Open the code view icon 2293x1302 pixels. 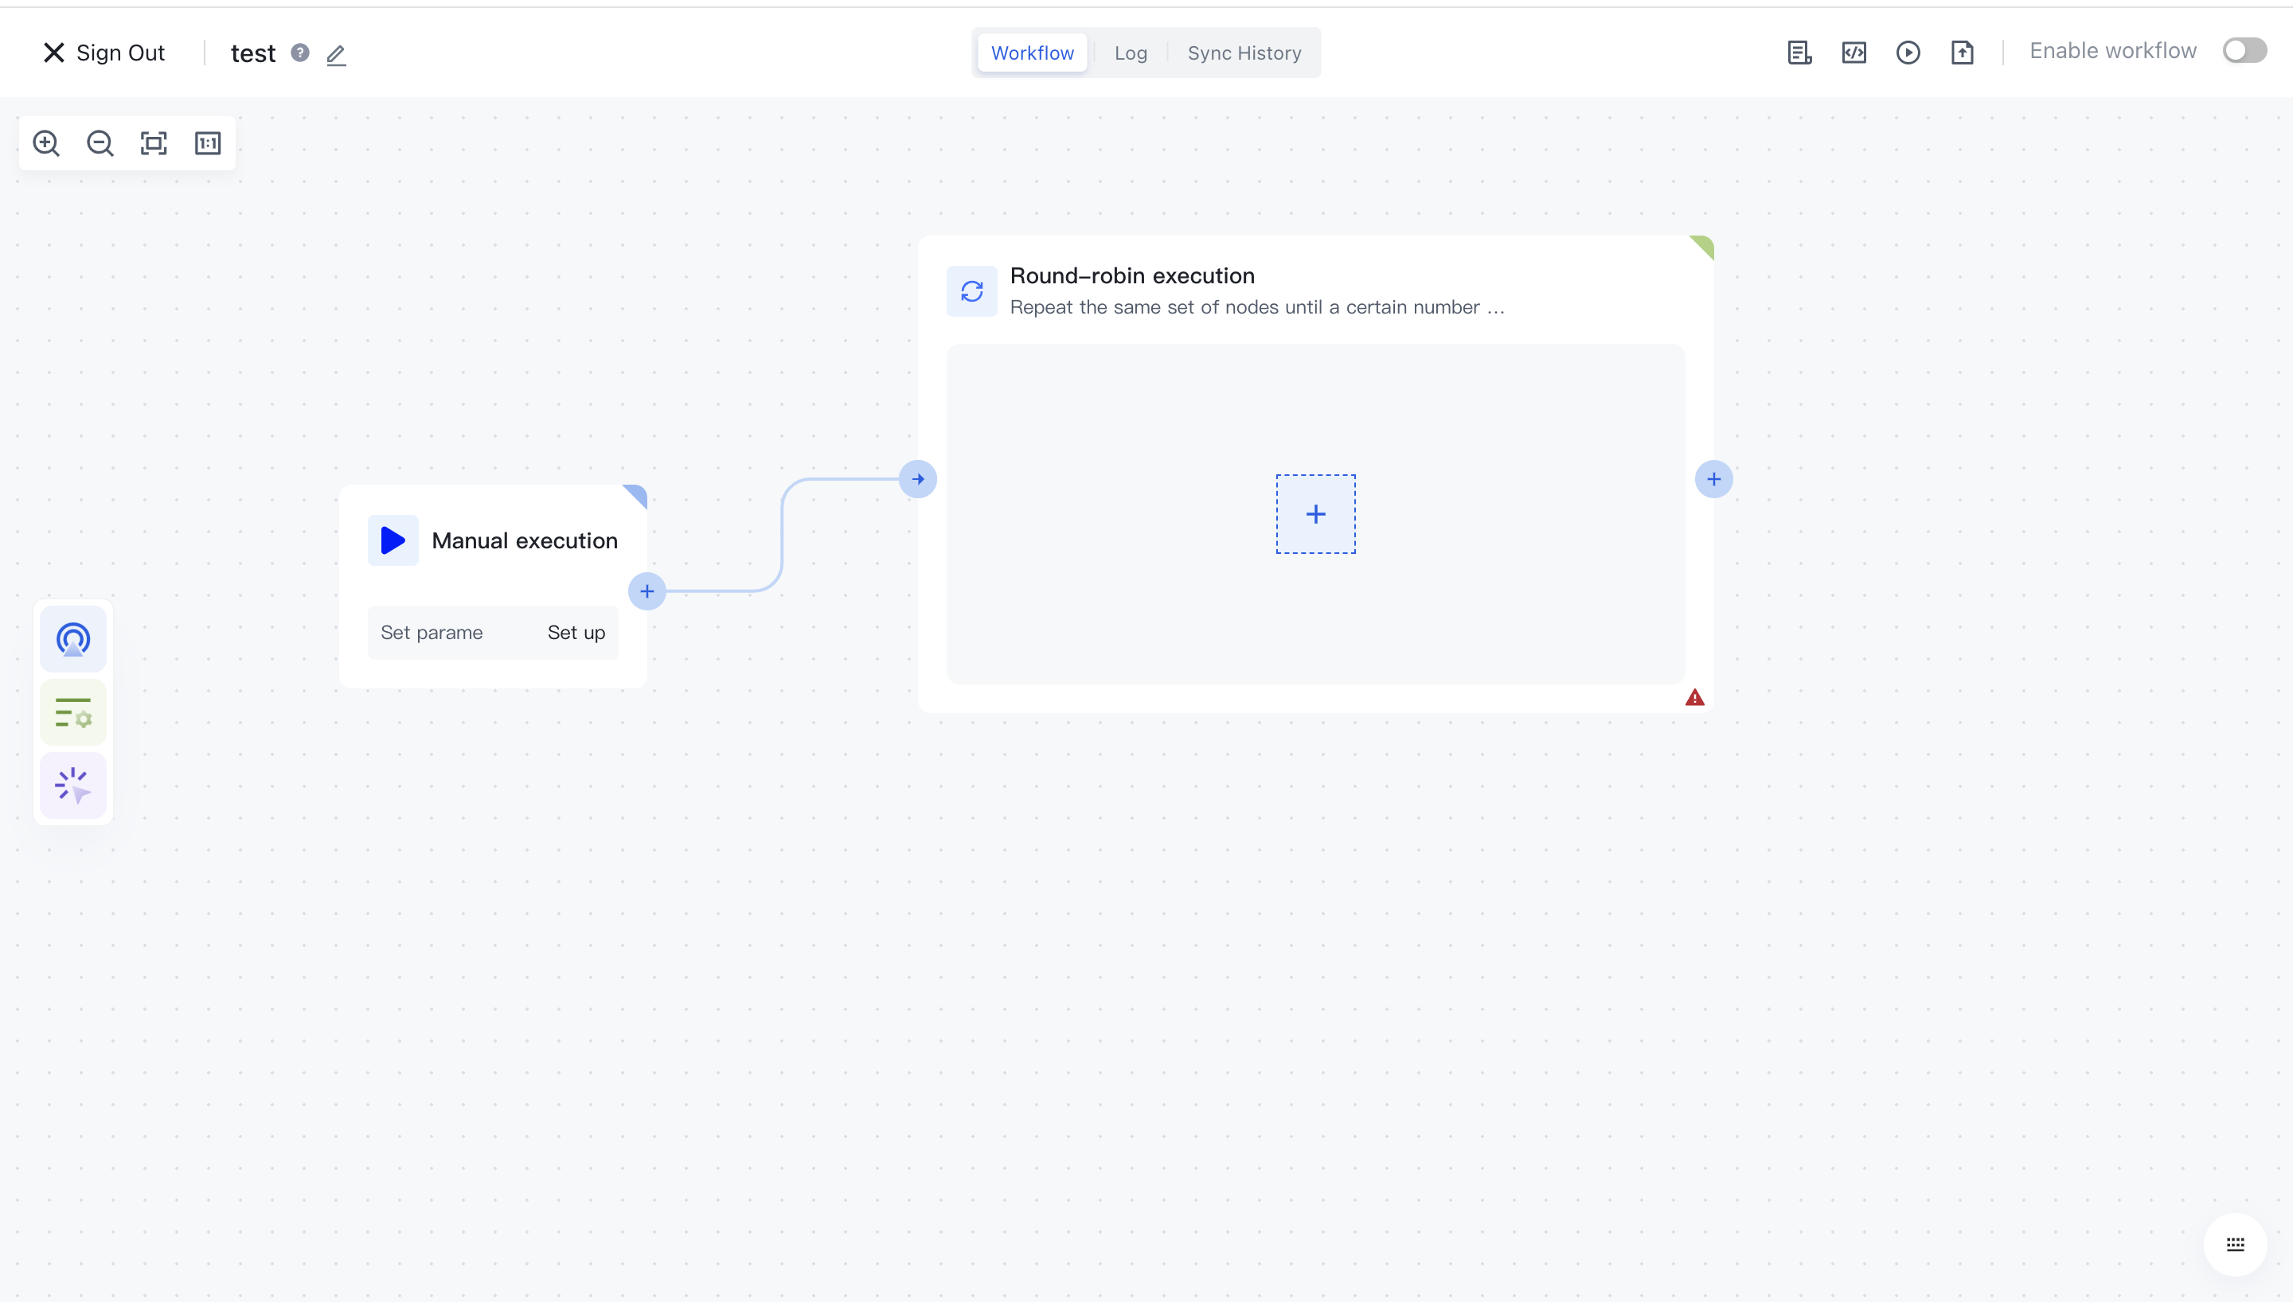point(1854,53)
